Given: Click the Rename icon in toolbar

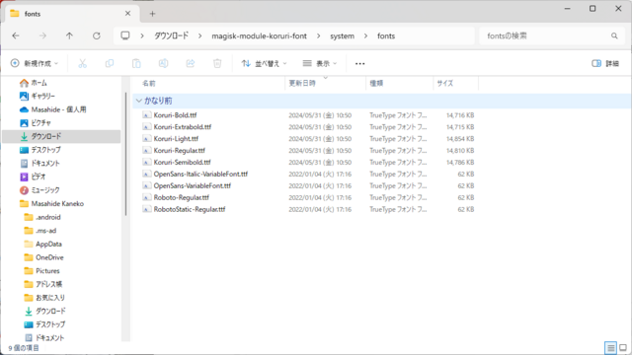Looking at the screenshot, I should [x=163, y=63].
